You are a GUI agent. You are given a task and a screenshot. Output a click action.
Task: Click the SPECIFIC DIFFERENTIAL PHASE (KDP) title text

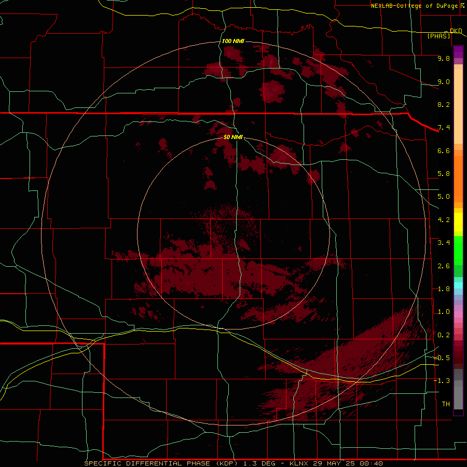click(x=161, y=463)
